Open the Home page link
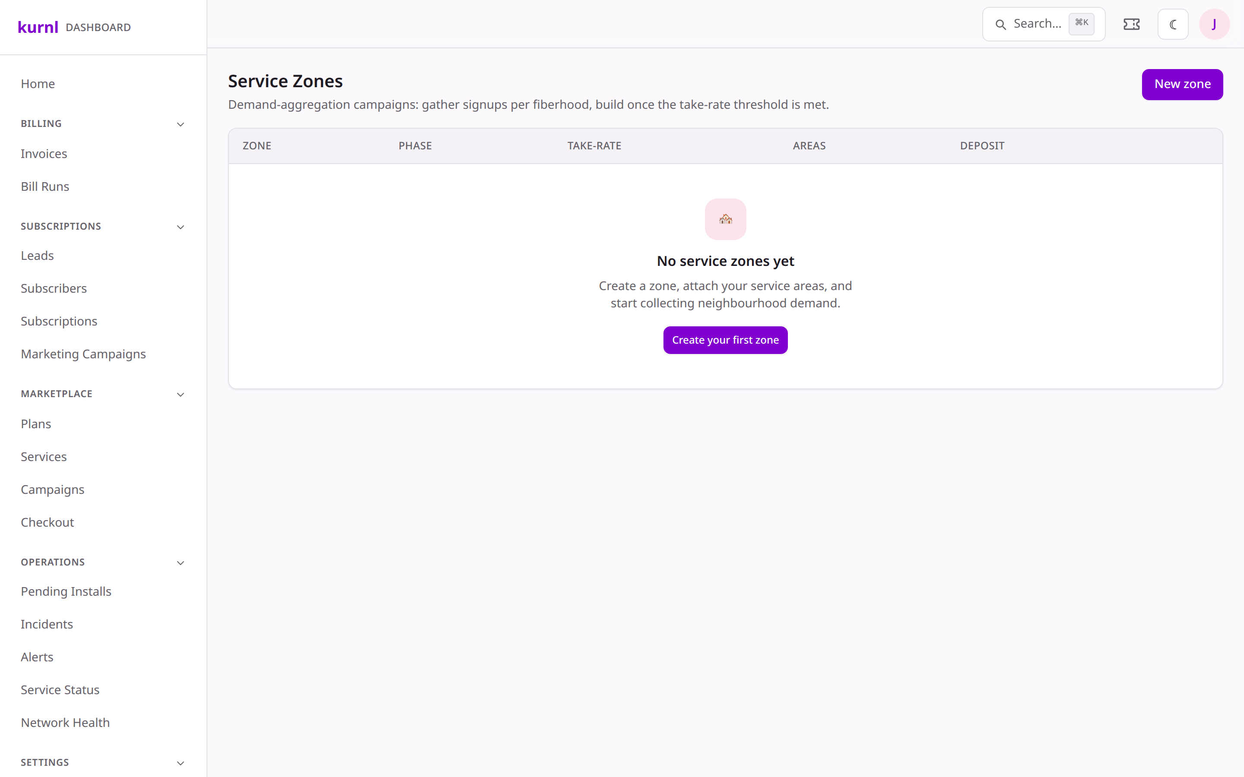 [38, 84]
